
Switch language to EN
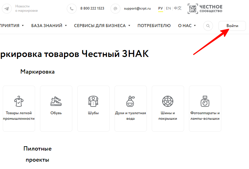(168, 8)
